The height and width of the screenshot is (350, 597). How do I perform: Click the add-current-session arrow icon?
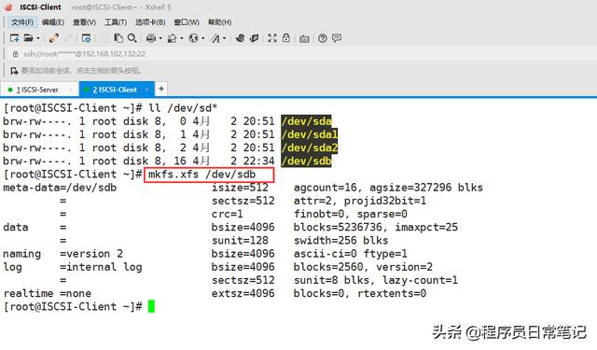pyautogui.click(x=14, y=70)
